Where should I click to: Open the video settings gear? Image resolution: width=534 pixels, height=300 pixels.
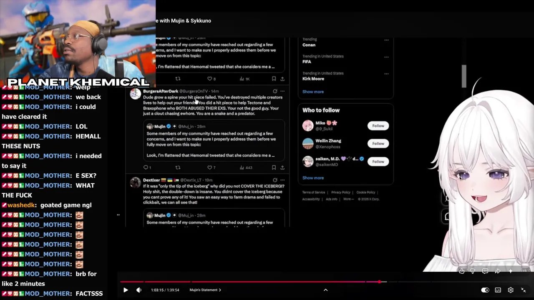pos(511,290)
